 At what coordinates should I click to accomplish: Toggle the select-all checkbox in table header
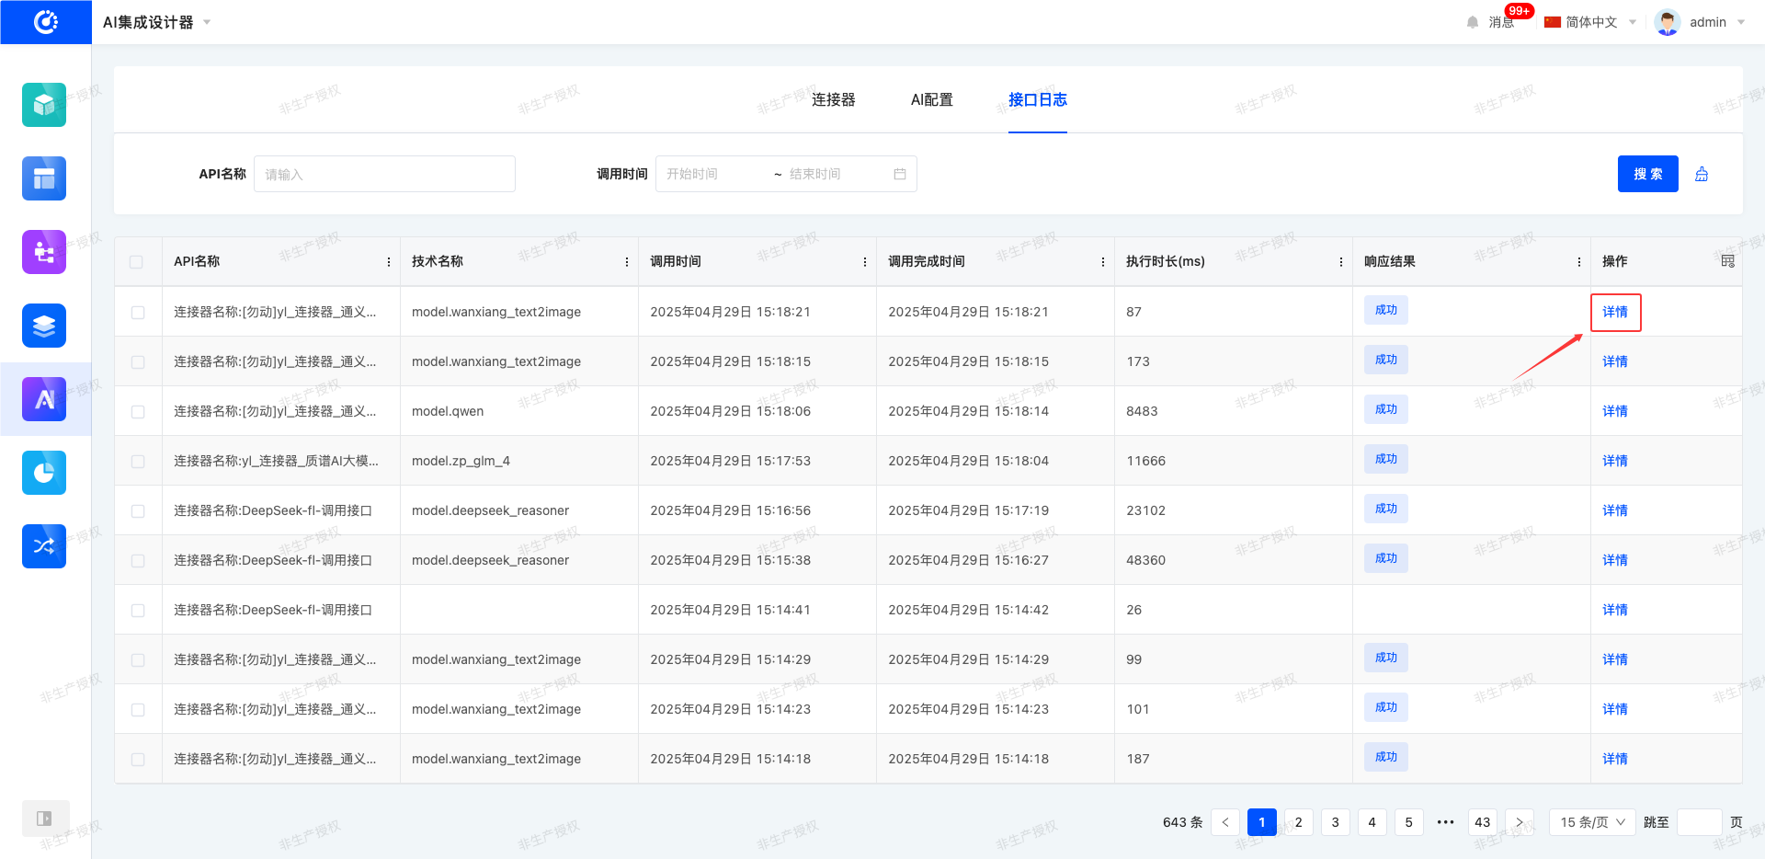pyautogui.click(x=137, y=262)
